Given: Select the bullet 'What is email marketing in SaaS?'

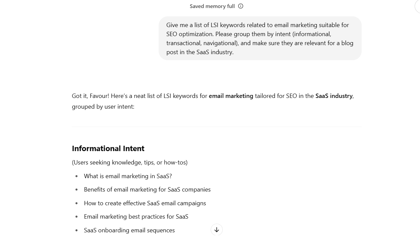Looking at the screenshot, I should (128, 176).
